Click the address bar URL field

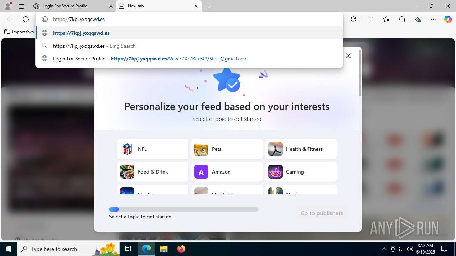pos(189,19)
